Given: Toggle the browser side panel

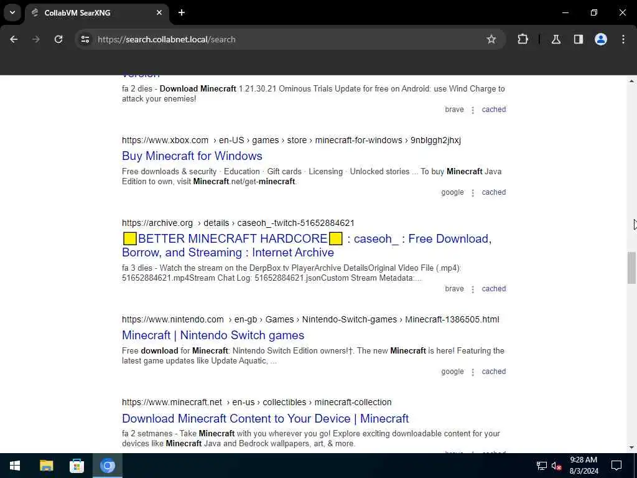Looking at the screenshot, I should point(579,39).
